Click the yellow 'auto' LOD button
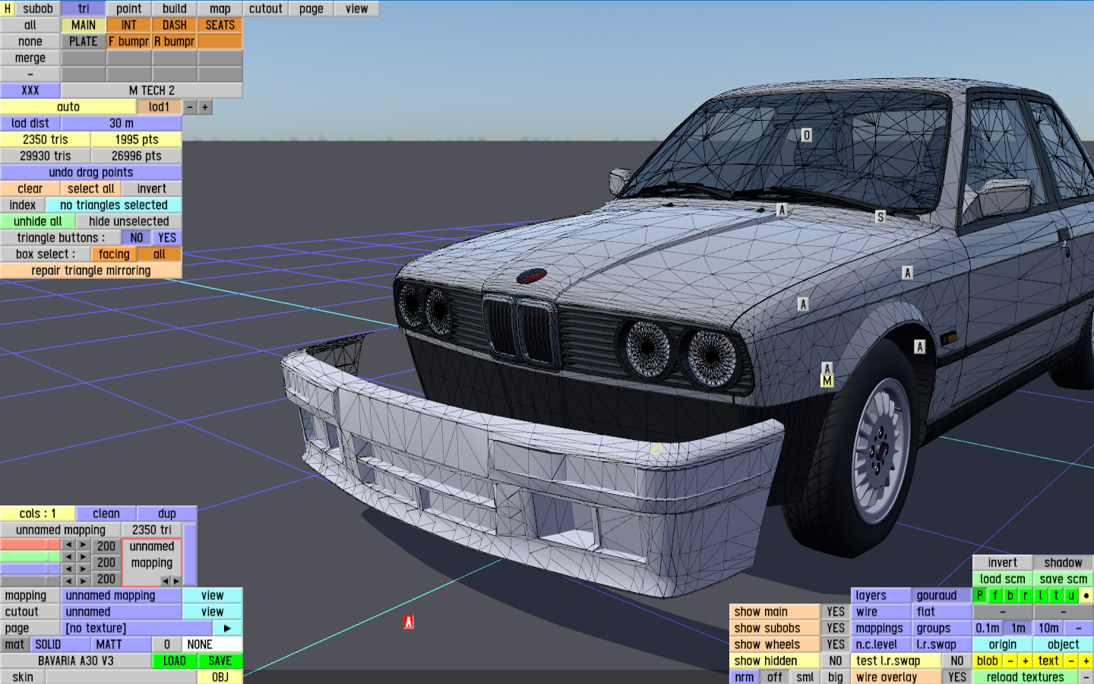 coord(68,107)
